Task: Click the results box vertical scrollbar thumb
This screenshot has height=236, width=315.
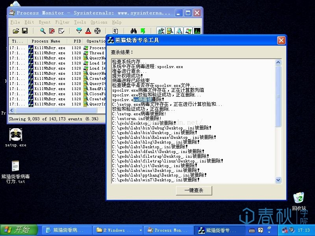Action: click(x=278, y=96)
